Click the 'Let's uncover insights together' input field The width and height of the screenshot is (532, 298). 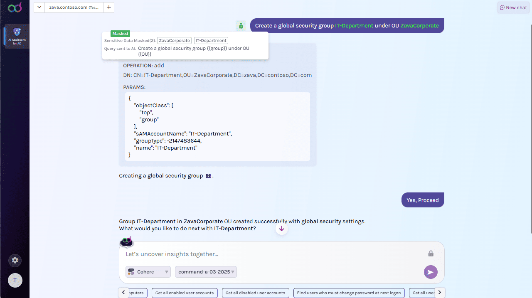pyautogui.click(x=274, y=254)
